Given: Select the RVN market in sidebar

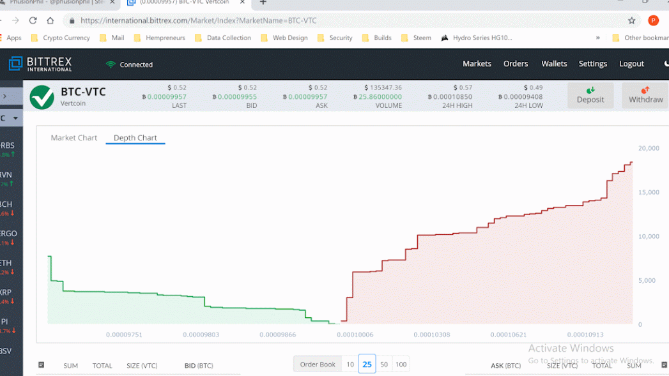Looking at the screenshot, I should [7, 179].
